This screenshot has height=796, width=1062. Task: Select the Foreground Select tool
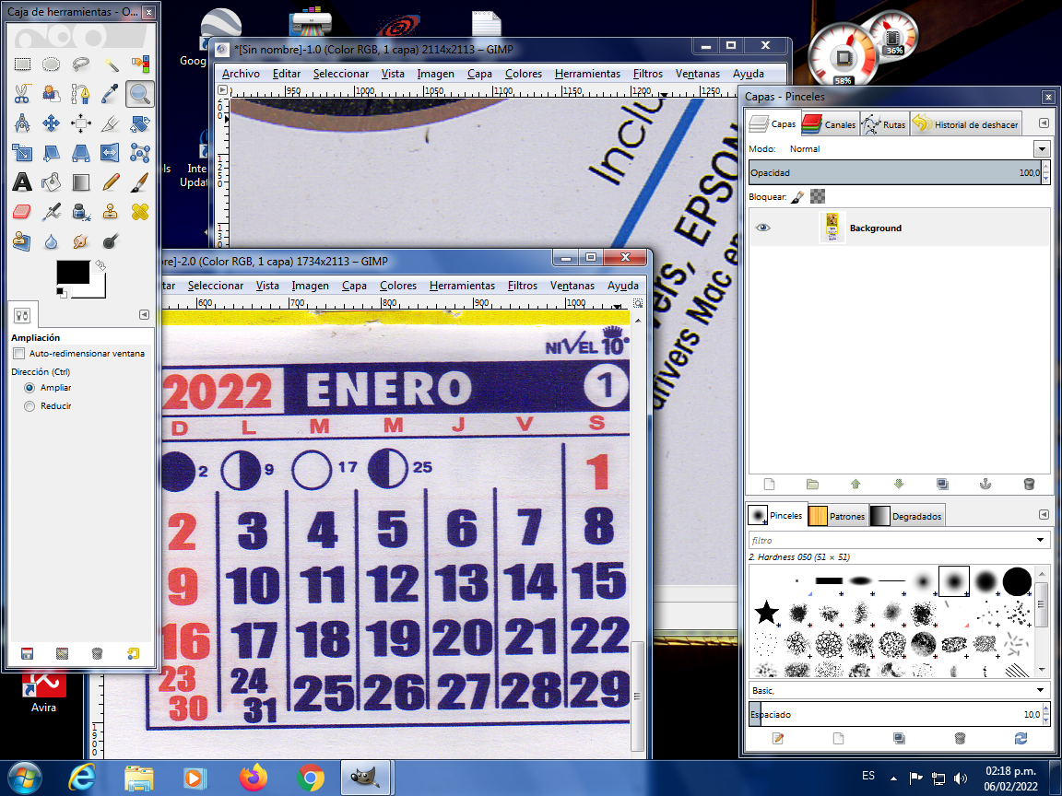[52, 94]
